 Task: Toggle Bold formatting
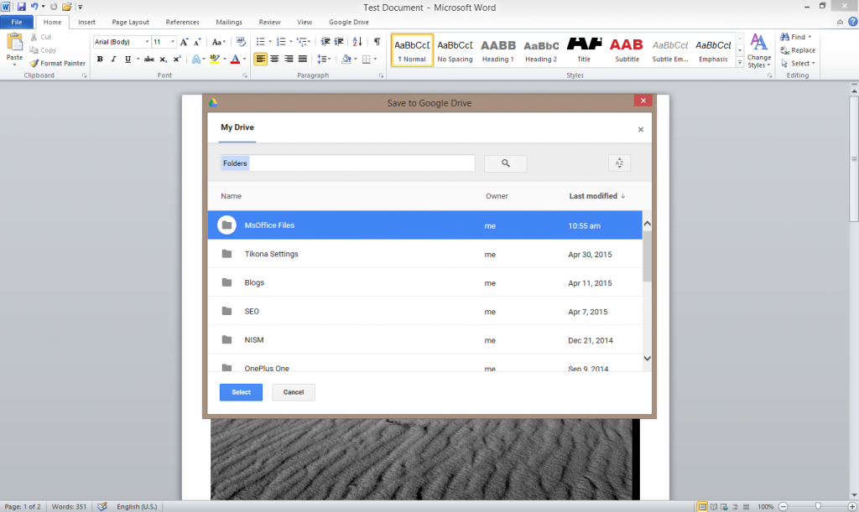100,59
